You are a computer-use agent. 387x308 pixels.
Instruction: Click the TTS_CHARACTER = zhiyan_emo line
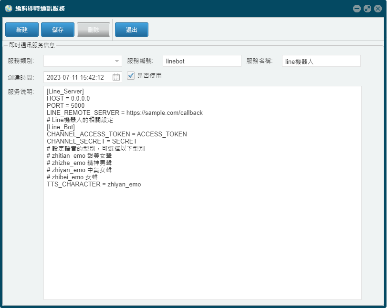[94, 184]
